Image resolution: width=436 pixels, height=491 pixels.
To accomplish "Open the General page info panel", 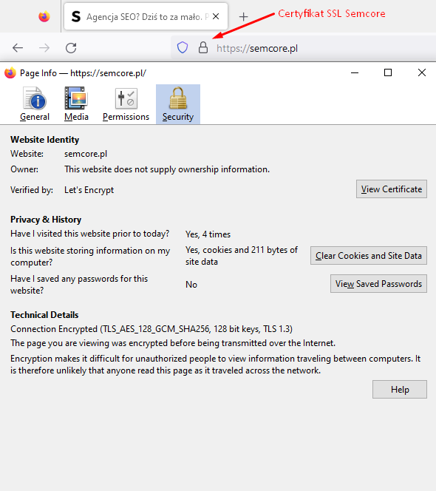I will pyautogui.click(x=35, y=104).
